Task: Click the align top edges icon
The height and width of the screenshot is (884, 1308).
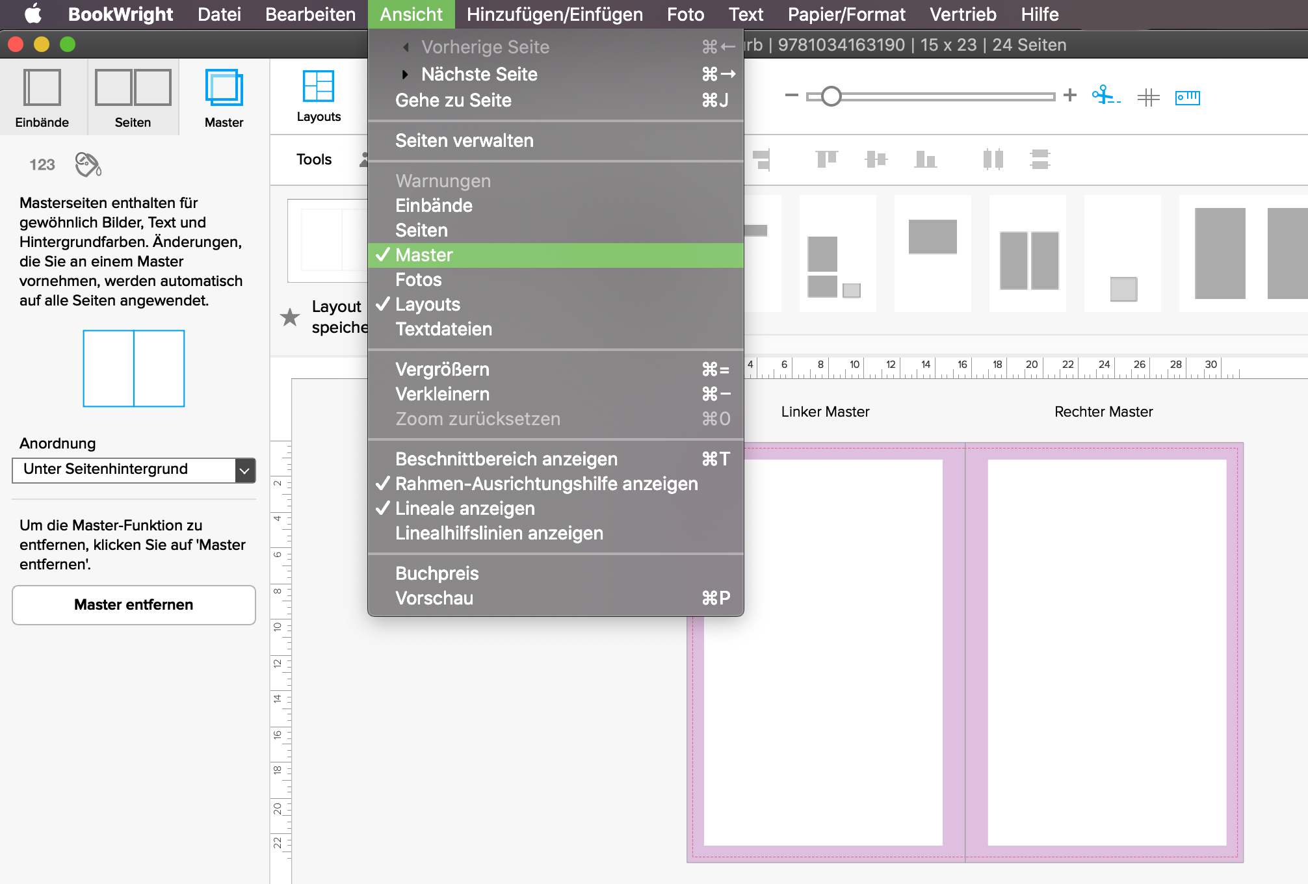Action: point(827,159)
